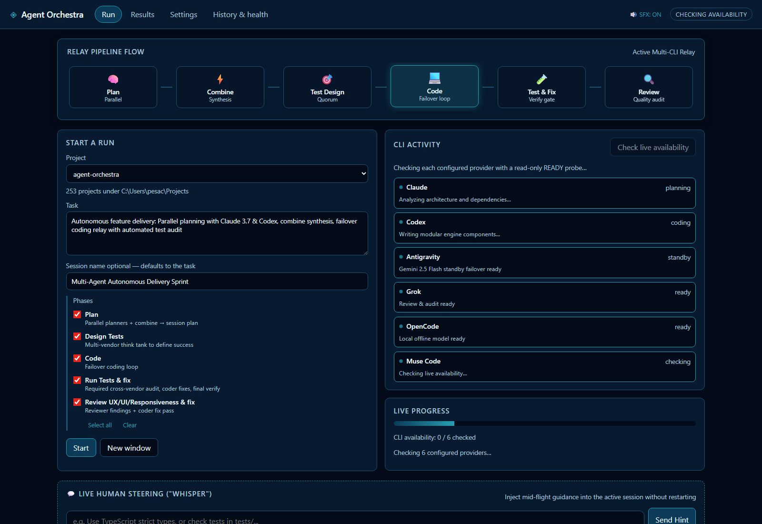Click the speaker icon beside SFX: ON
The image size is (762, 524).
(633, 15)
